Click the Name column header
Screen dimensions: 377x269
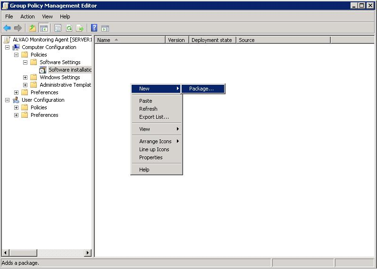[129, 40]
